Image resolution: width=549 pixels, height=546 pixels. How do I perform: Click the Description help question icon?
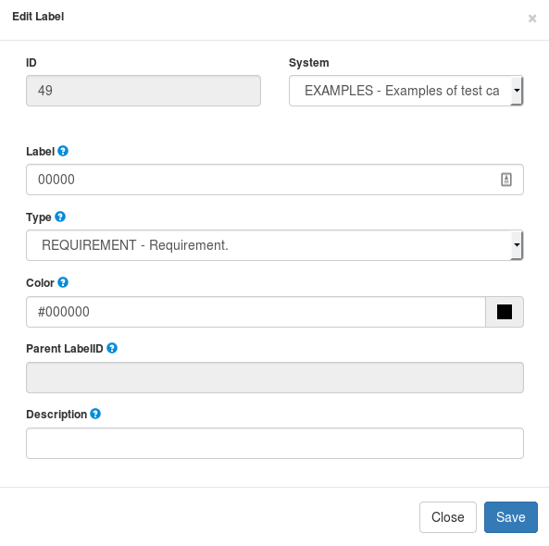click(x=95, y=414)
